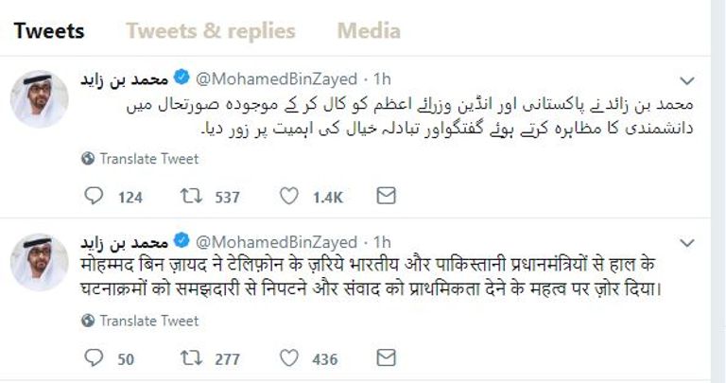Send second tweet via direct message

[x=386, y=358]
